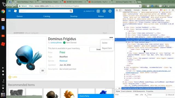Expand the GenericModal modalPopup div node
This screenshot has width=175, height=98.
click(123, 82)
